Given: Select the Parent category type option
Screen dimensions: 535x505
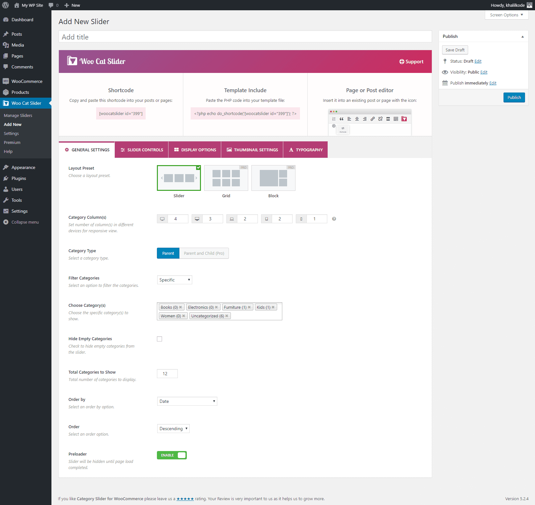Looking at the screenshot, I should [x=168, y=253].
